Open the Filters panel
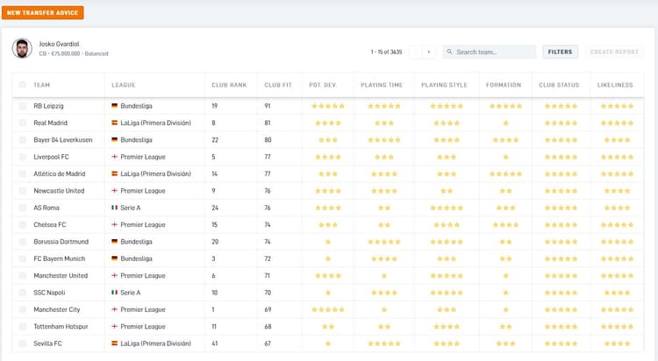The width and height of the screenshot is (658, 361). (560, 52)
